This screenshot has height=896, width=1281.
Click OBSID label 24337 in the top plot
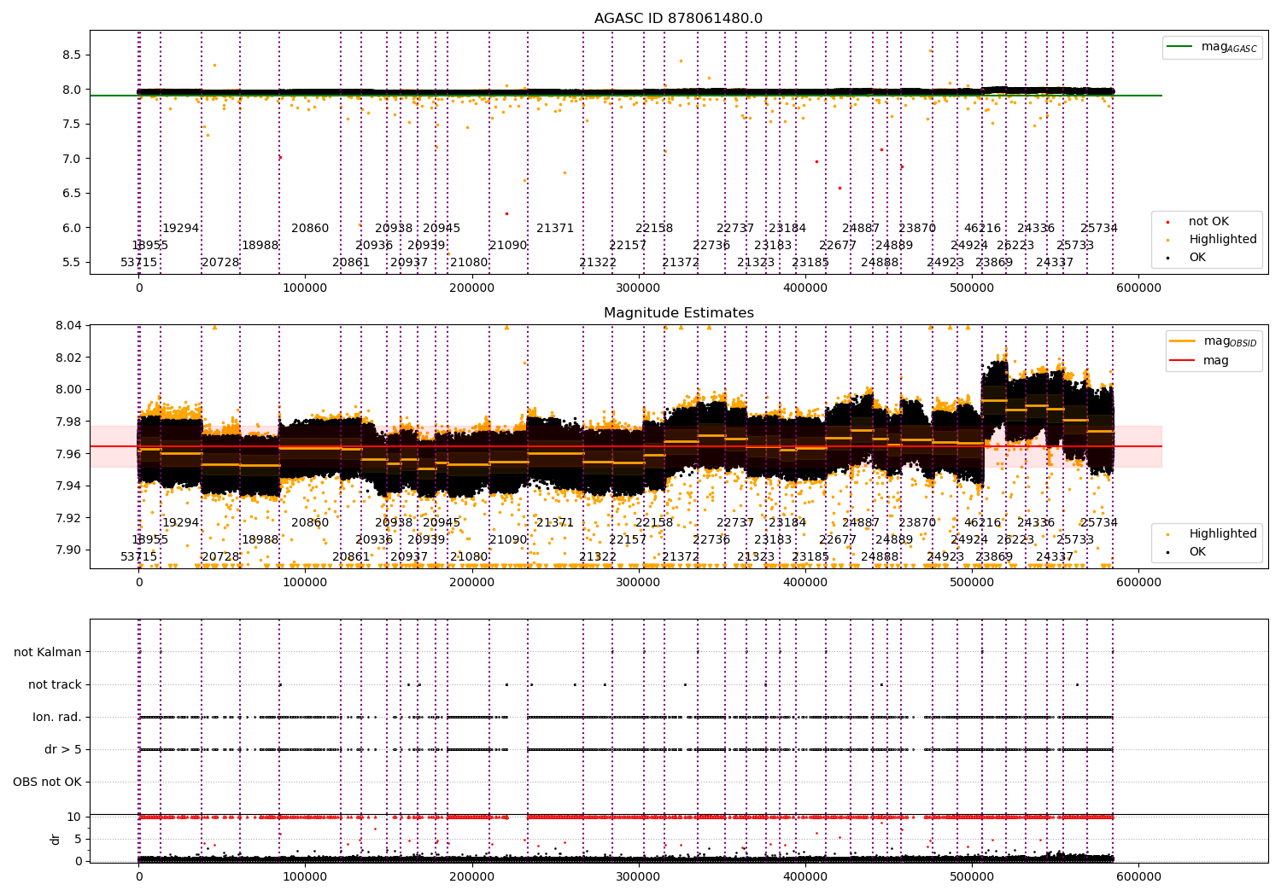point(1055,263)
